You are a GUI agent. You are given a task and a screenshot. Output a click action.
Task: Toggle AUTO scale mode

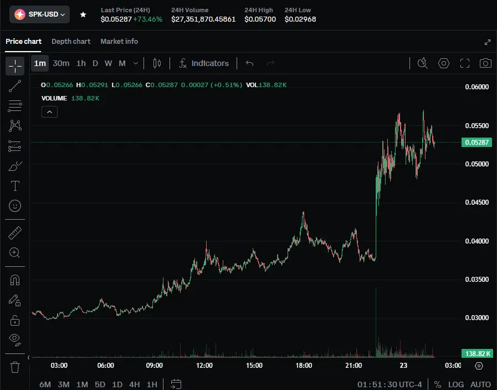[480, 384]
